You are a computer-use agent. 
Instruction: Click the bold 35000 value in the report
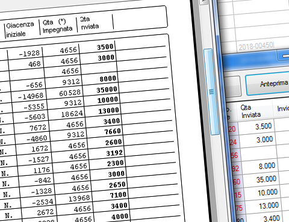[x=107, y=90]
